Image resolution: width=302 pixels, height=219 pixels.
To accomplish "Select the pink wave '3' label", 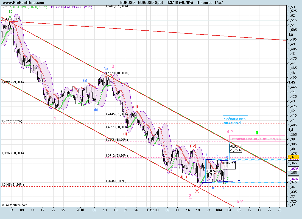I will pyautogui.click(x=190, y=196).
